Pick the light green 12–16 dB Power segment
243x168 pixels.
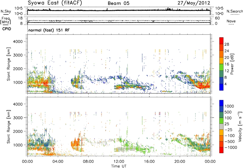pos(221,67)
